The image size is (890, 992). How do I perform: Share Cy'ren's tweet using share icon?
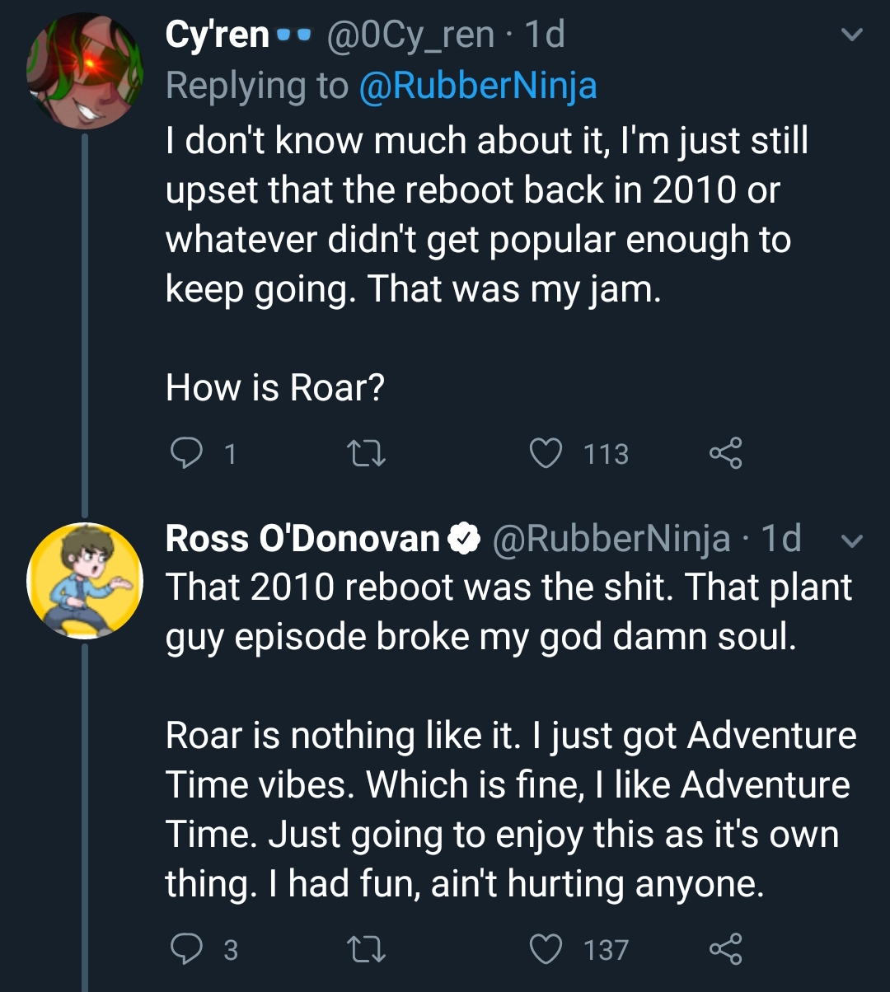(726, 453)
